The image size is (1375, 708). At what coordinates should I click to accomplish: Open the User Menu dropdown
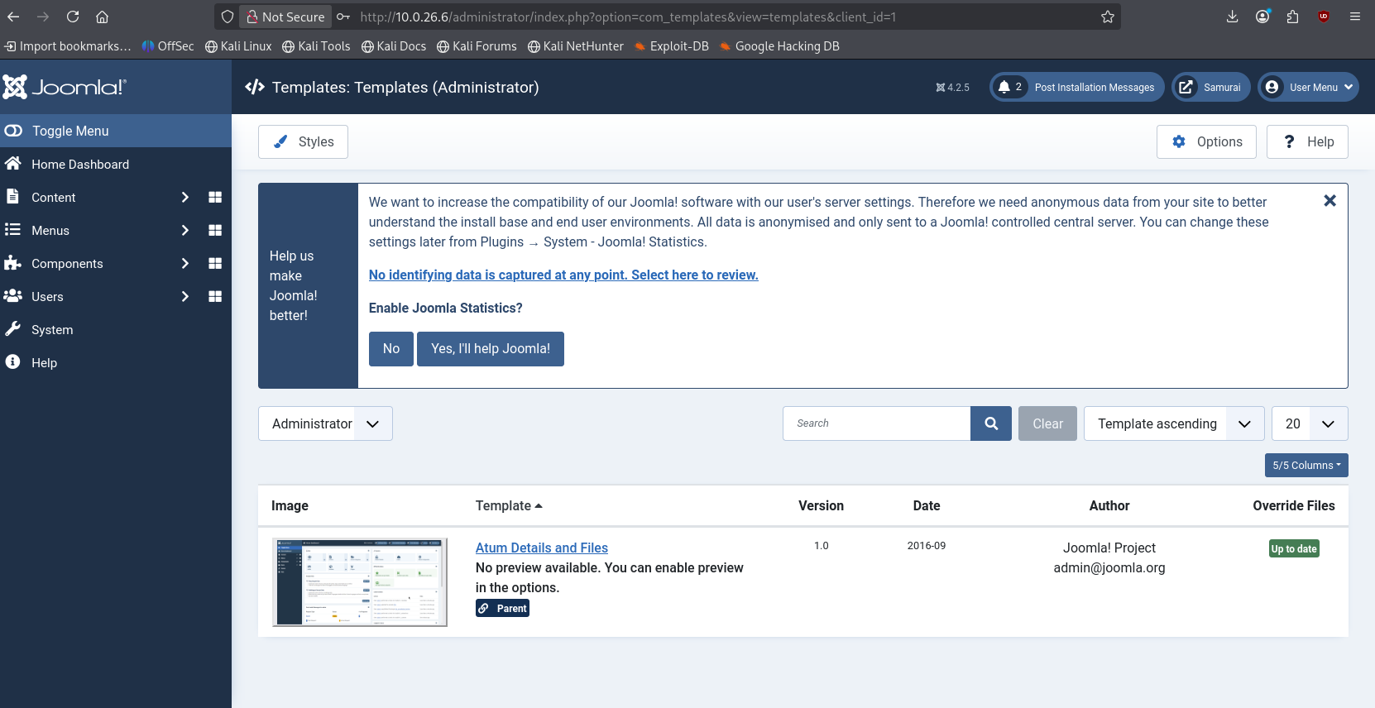click(x=1308, y=87)
